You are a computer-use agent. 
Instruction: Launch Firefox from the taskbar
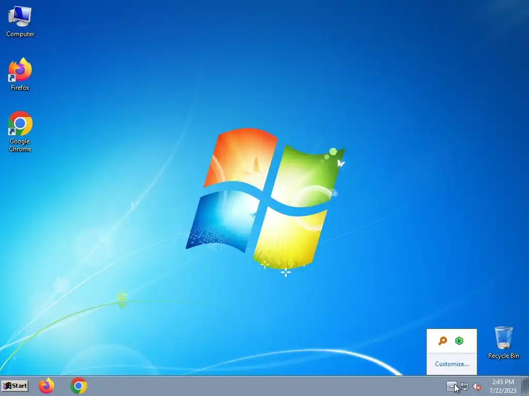tap(46, 386)
